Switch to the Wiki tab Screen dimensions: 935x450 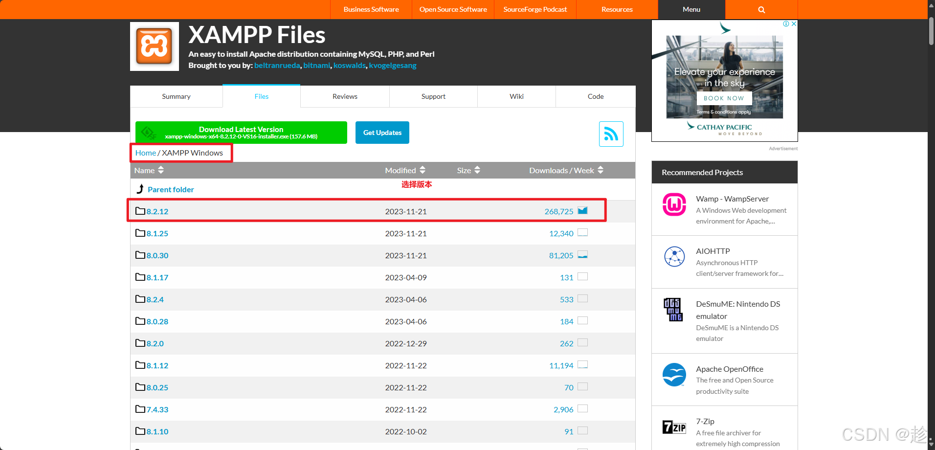tap(516, 96)
